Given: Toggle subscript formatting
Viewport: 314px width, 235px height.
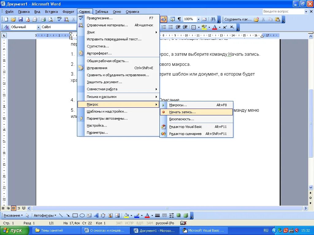Looking at the screenshot, I should tap(232, 27).
